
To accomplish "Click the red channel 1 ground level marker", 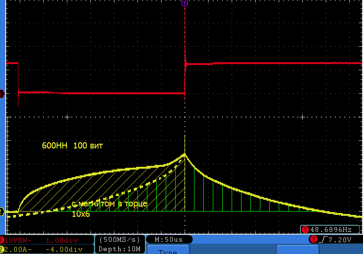I will [x=2, y=93].
